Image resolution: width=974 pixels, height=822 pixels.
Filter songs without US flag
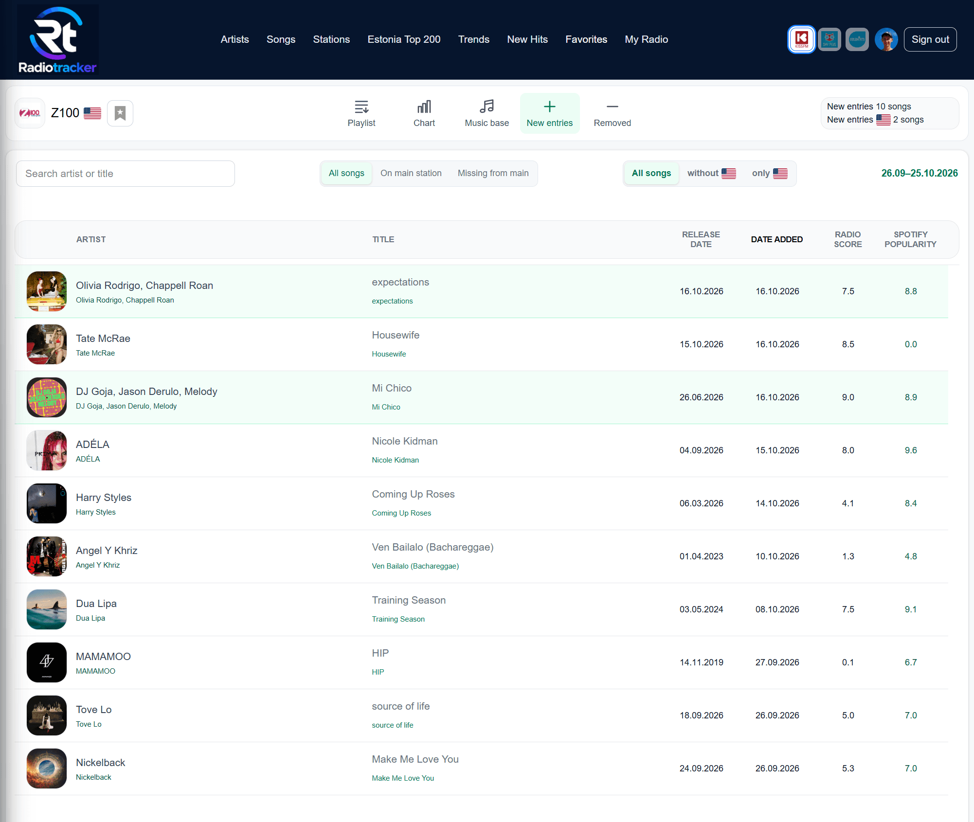(x=711, y=173)
